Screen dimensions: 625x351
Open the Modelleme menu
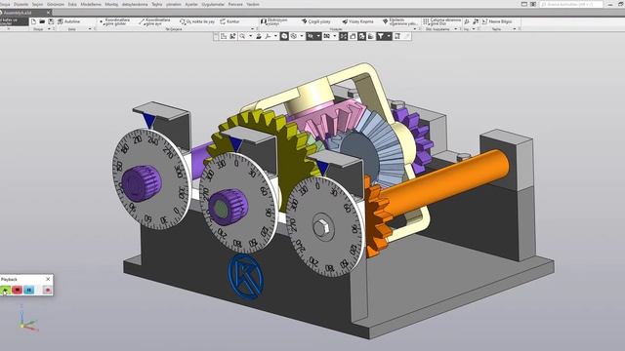(x=91, y=4)
